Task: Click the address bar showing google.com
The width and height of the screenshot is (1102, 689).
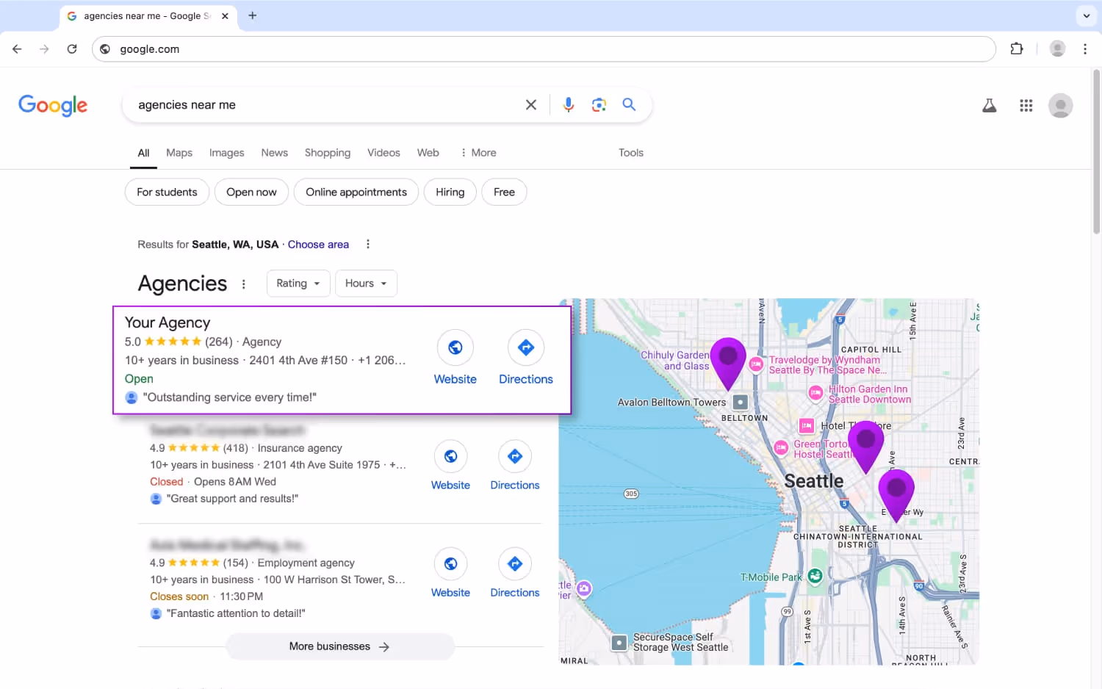Action: (544, 49)
